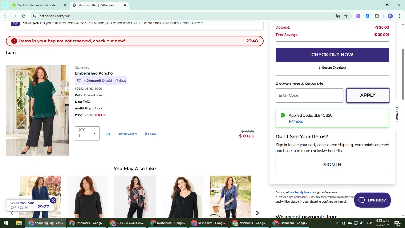Click the previous arrow in You May Also Like
405x228 pixels.
12,213
